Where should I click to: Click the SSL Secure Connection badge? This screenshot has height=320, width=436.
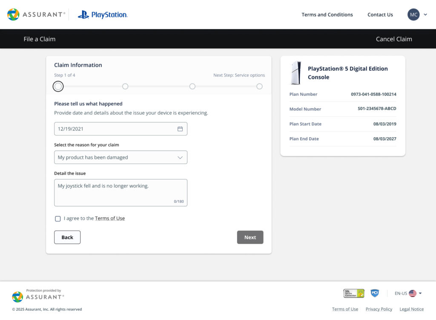click(354, 293)
